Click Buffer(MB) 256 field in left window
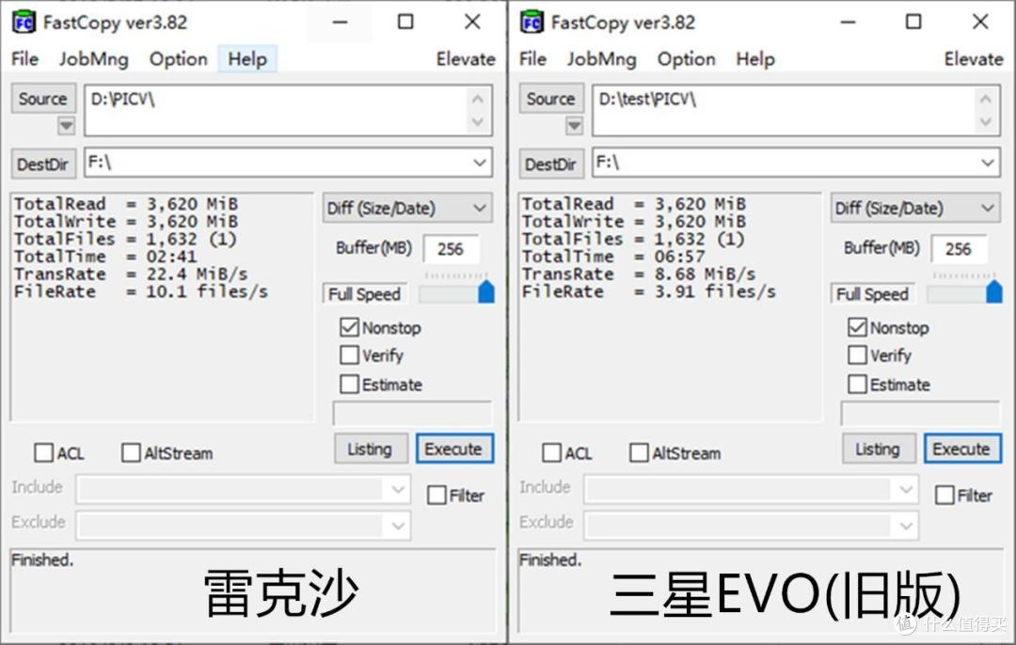This screenshot has height=645, width=1016. point(451,249)
